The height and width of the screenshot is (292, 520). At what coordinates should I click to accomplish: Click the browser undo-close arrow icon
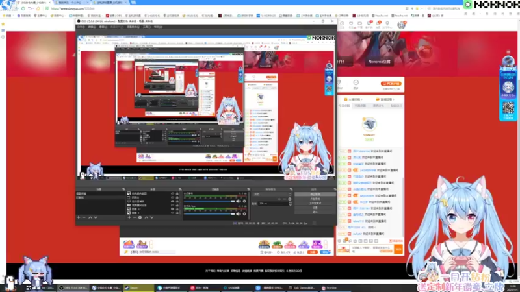(30, 8)
